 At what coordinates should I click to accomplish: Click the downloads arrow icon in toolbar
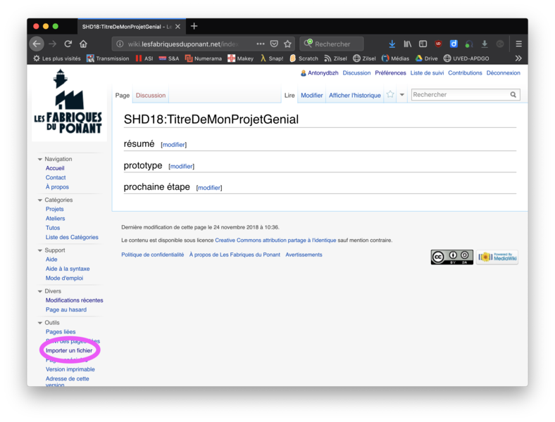[x=392, y=44]
